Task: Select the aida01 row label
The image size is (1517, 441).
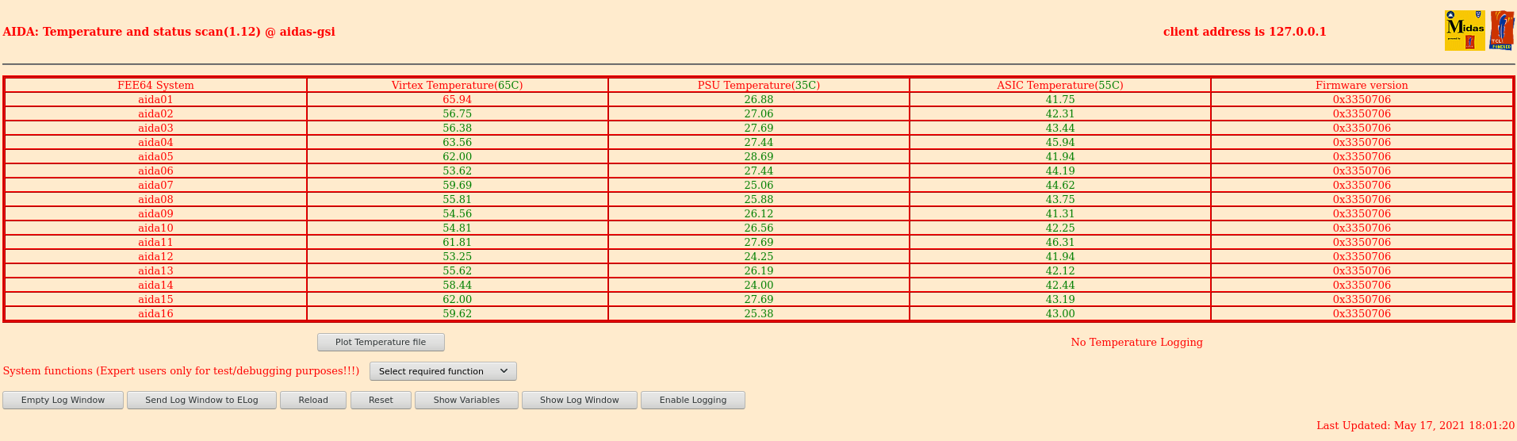Action: click(x=155, y=99)
